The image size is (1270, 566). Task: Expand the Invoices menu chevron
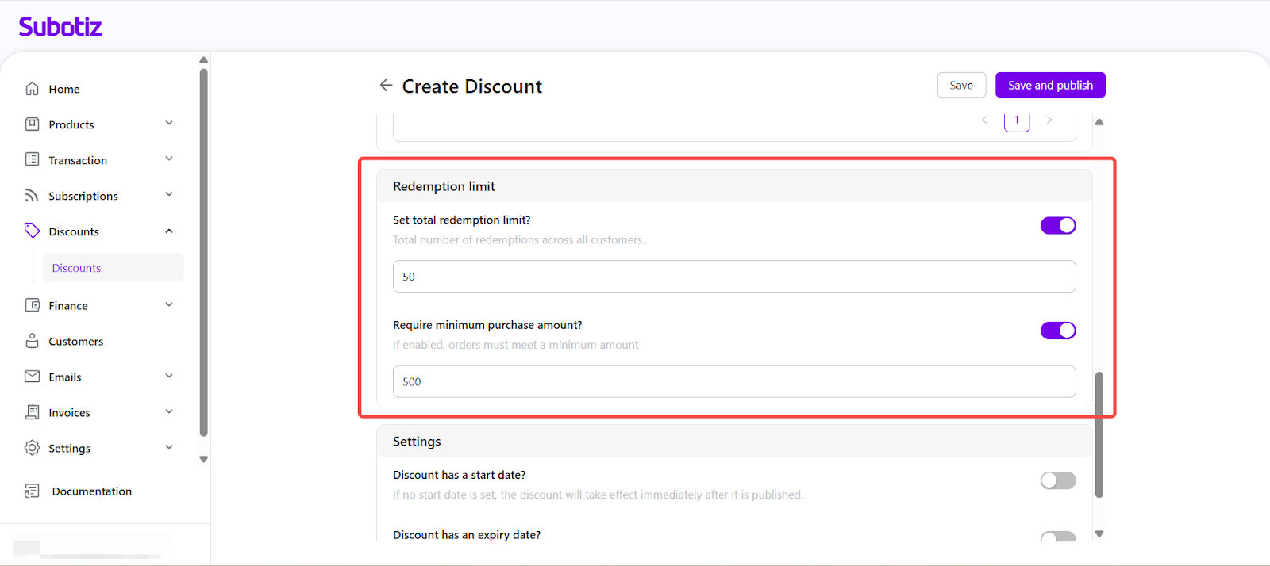[169, 412]
